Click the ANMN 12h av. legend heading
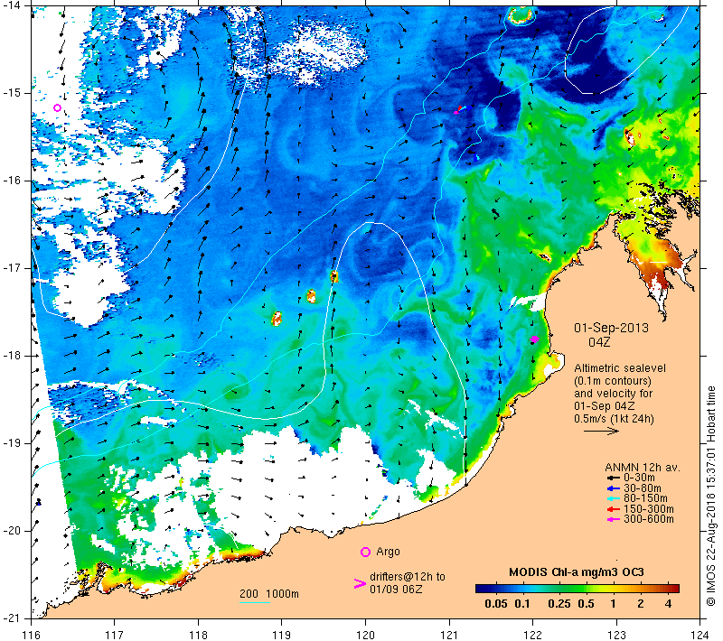 click(x=643, y=468)
